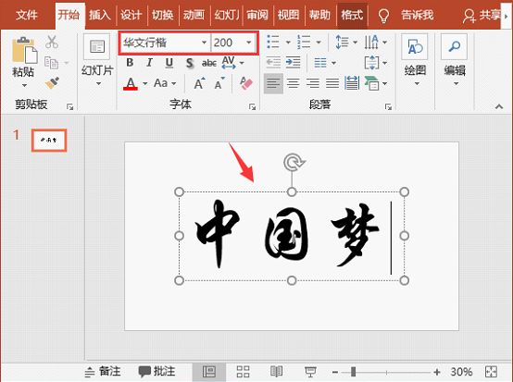This screenshot has width=513, height=382.
Task: Click the bulleted list icon
Action: point(273,42)
